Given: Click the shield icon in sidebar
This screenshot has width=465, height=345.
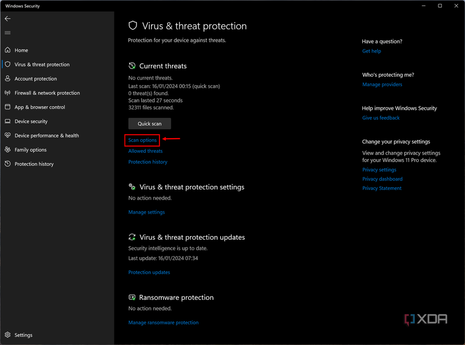Looking at the screenshot, I should pyautogui.click(x=8, y=64).
